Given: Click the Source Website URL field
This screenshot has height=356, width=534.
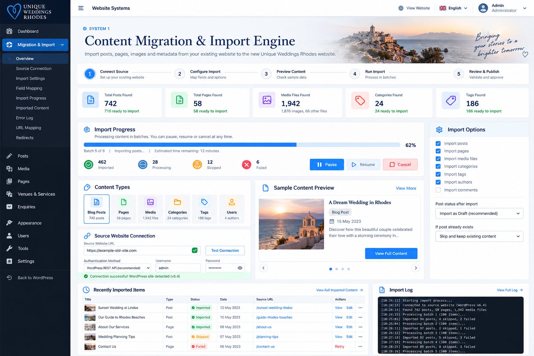Looking at the screenshot, I should click(141, 251).
